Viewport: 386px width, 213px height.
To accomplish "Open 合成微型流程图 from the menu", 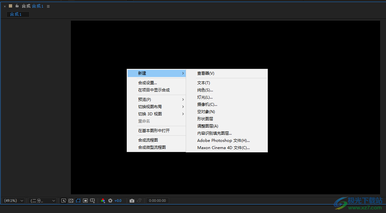I will pyautogui.click(x=156, y=147).
